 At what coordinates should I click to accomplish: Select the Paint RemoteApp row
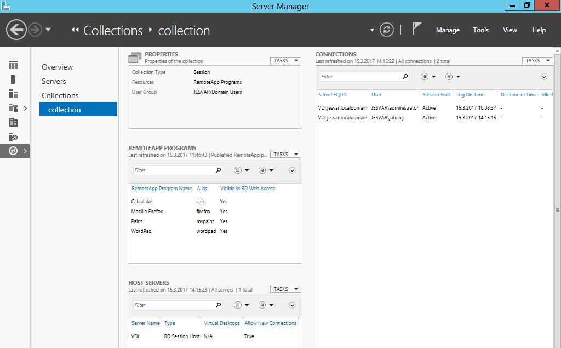tap(215, 221)
